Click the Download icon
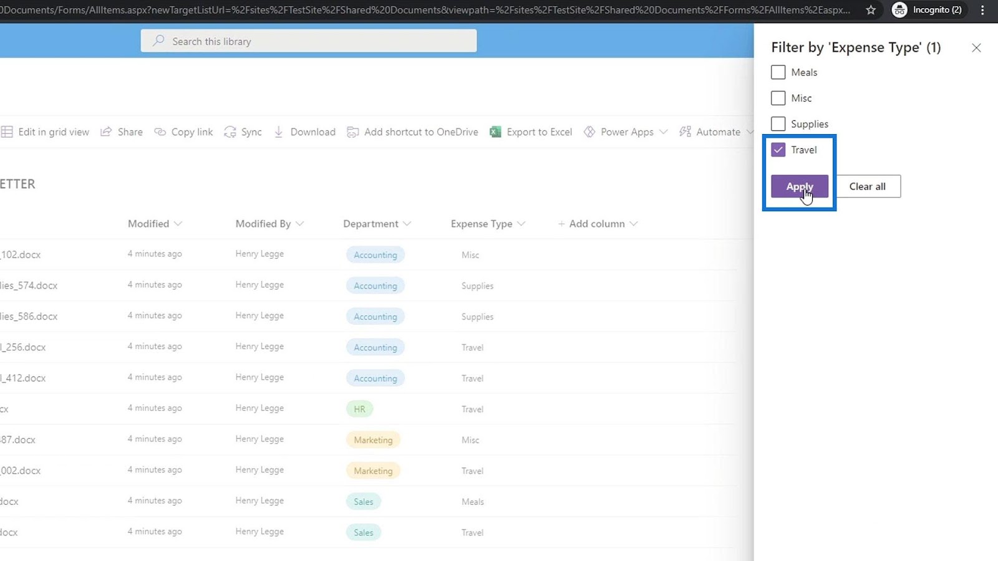 point(279,132)
